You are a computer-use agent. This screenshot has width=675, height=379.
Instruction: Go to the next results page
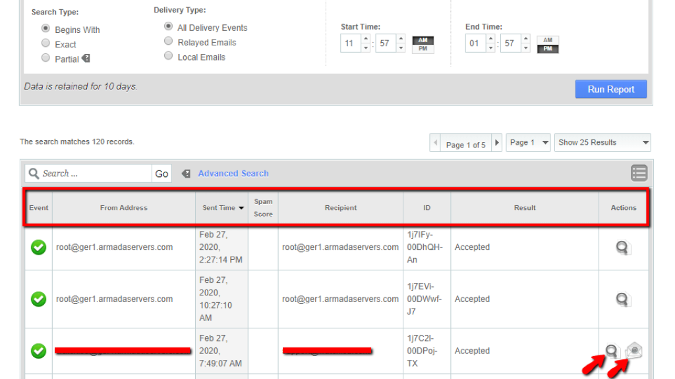pyautogui.click(x=497, y=143)
